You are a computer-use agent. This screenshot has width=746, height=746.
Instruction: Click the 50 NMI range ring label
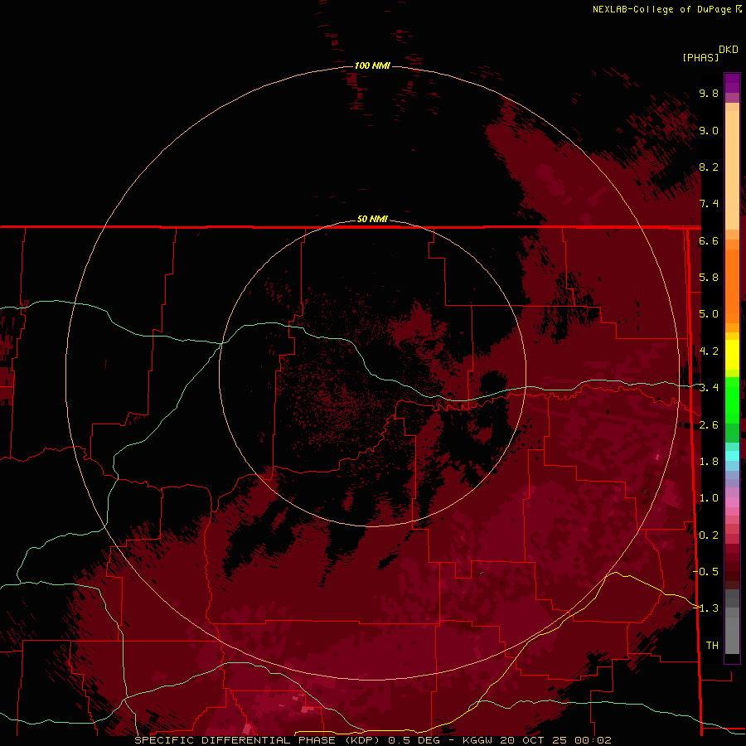click(372, 219)
